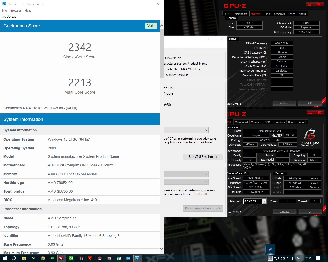
Task: Click Geekbench results scrollbar up arrow
Action: tap(162, 25)
